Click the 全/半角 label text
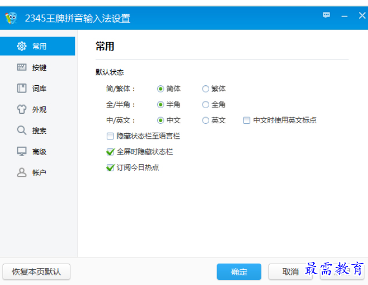The image size is (368, 285). (x=121, y=105)
